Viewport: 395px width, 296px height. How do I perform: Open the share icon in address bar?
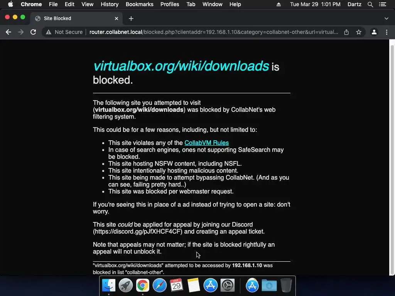pos(346,32)
